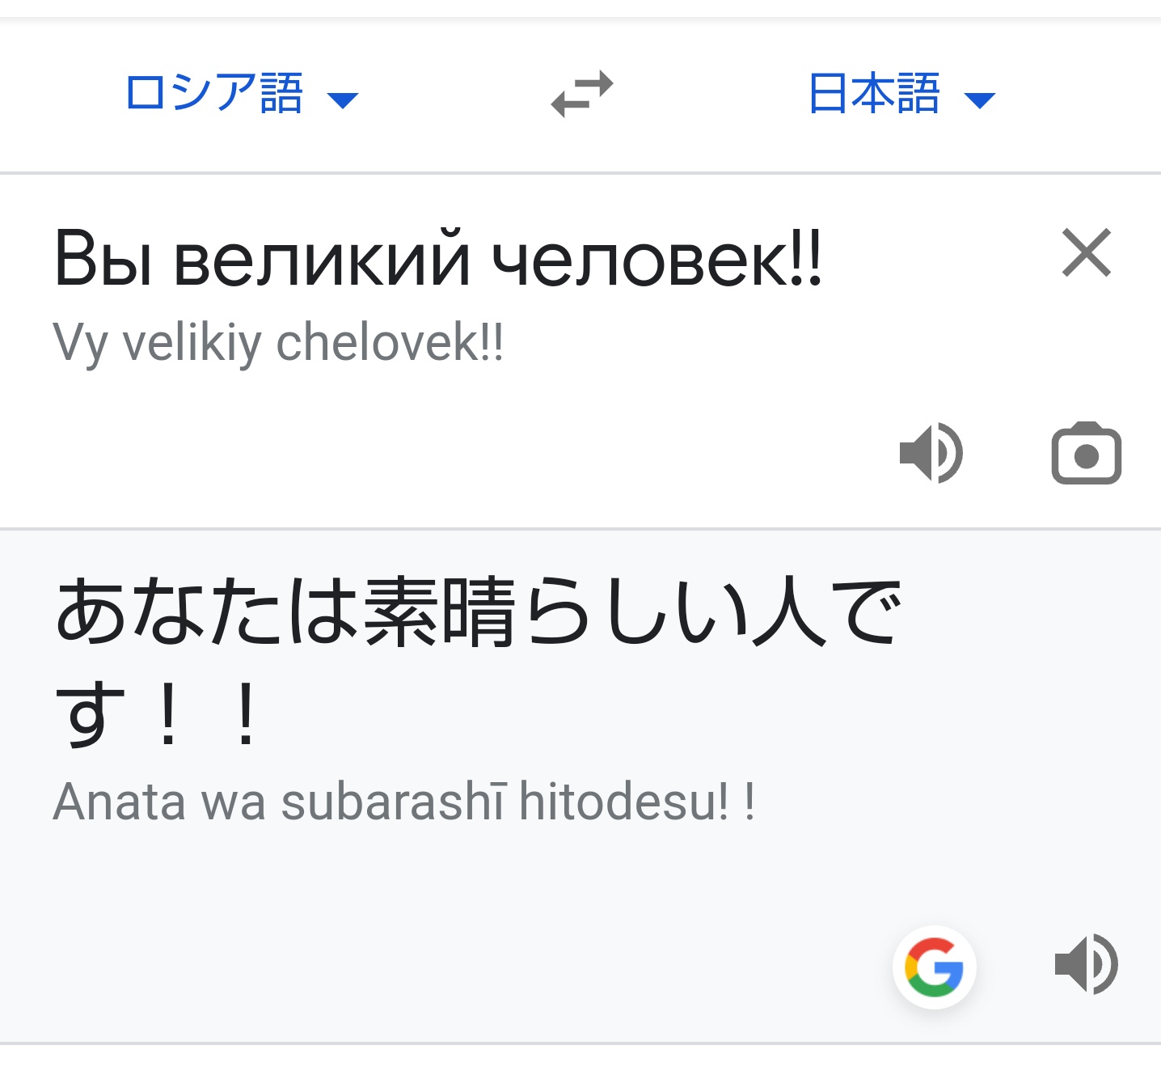Clear the Russian source text
1161x1079 pixels.
(x=1086, y=253)
